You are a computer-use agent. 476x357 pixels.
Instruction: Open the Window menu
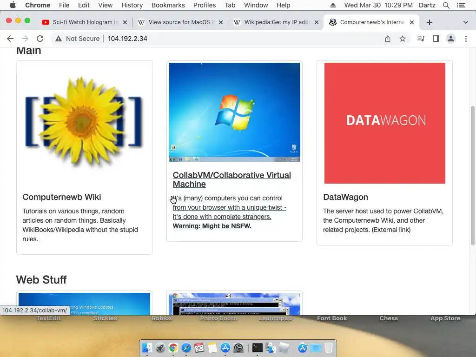(x=256, y=5)
